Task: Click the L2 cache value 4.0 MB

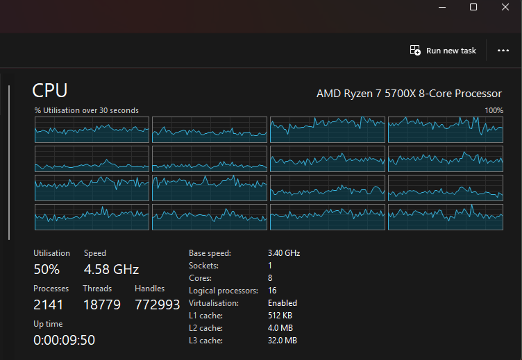Action: point(280,328)
